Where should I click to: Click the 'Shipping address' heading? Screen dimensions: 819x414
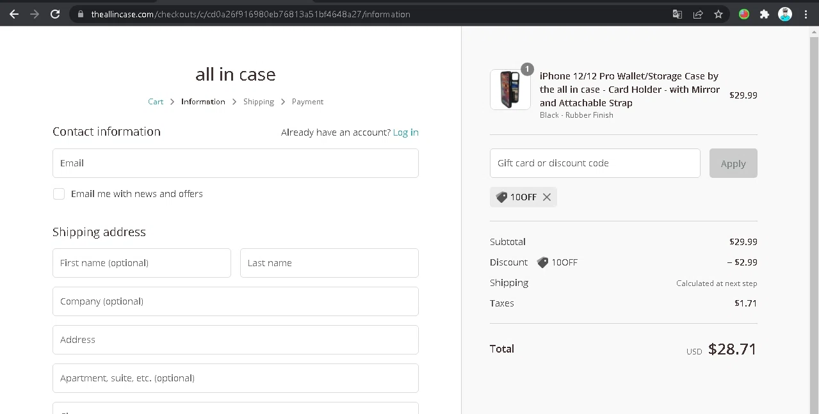[99, 232]
